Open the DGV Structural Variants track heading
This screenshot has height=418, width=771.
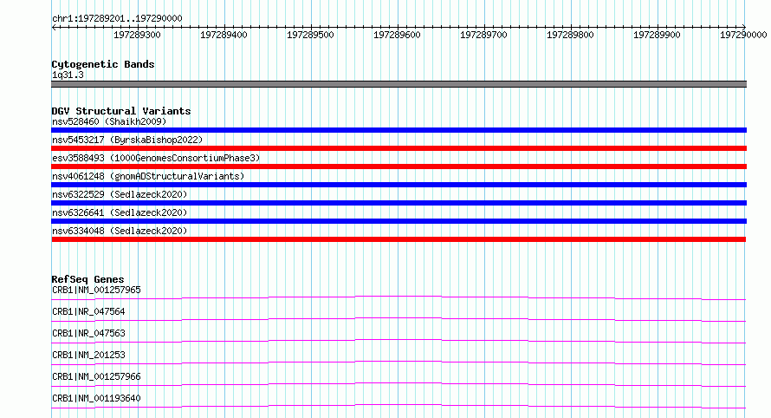pos(121,111)
